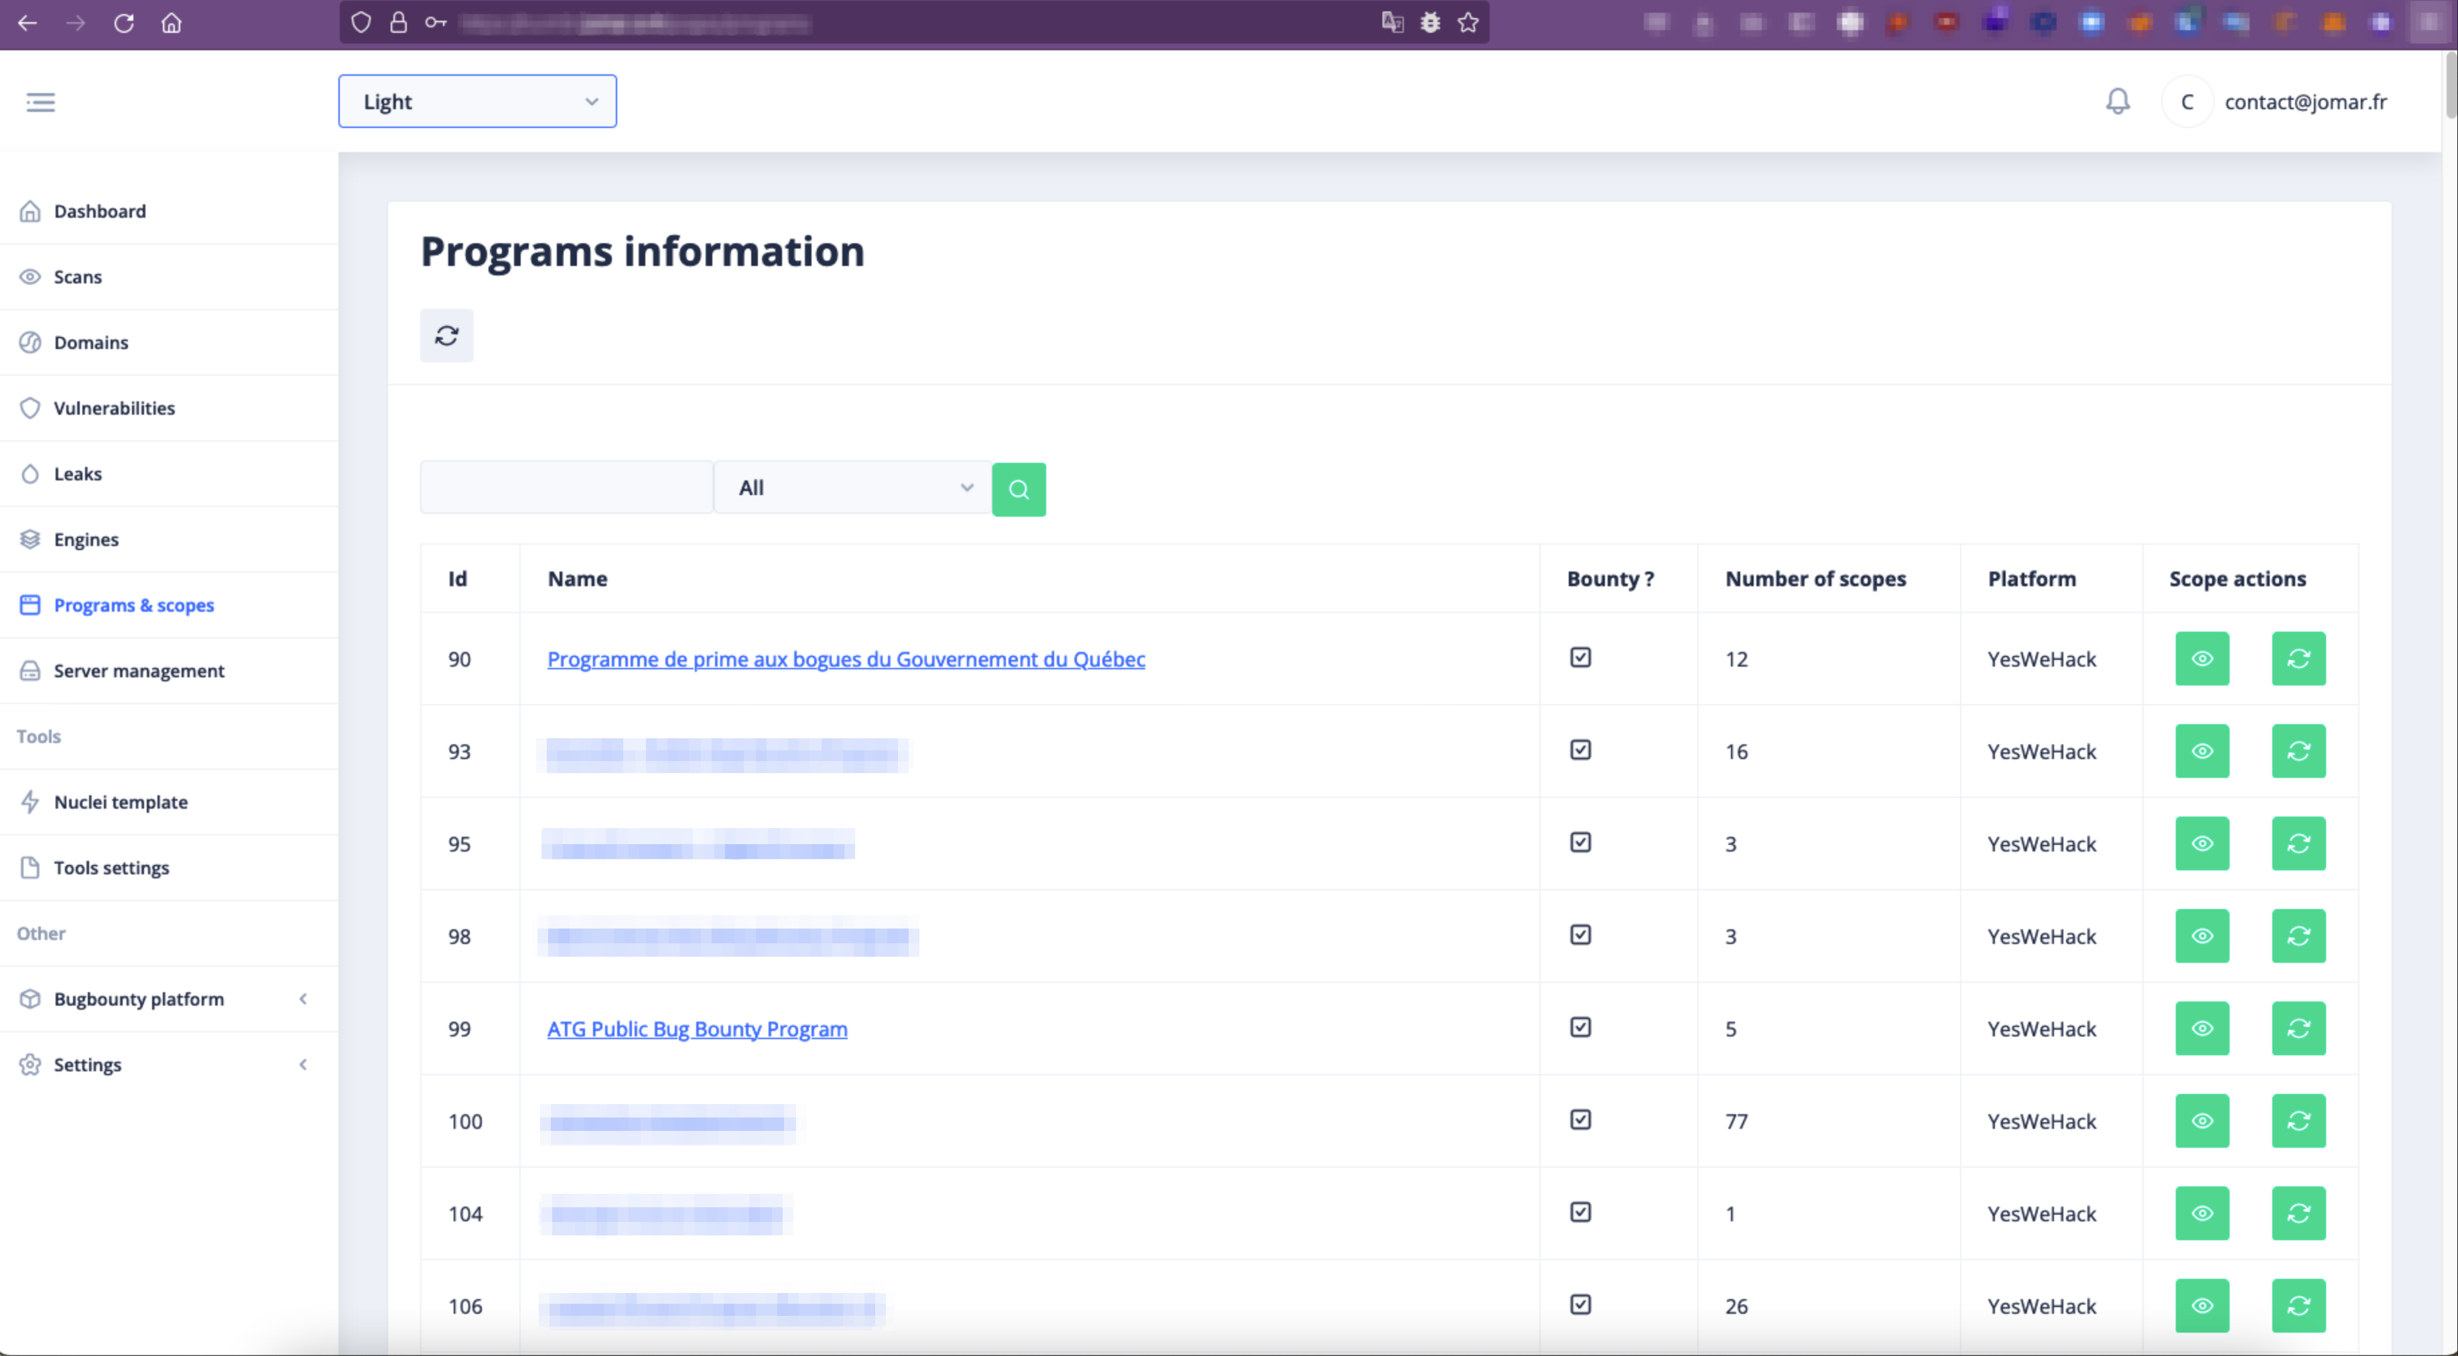2458x1356 pixels.
Task: Click the green search magnifier button
Action: (1018, 490)
